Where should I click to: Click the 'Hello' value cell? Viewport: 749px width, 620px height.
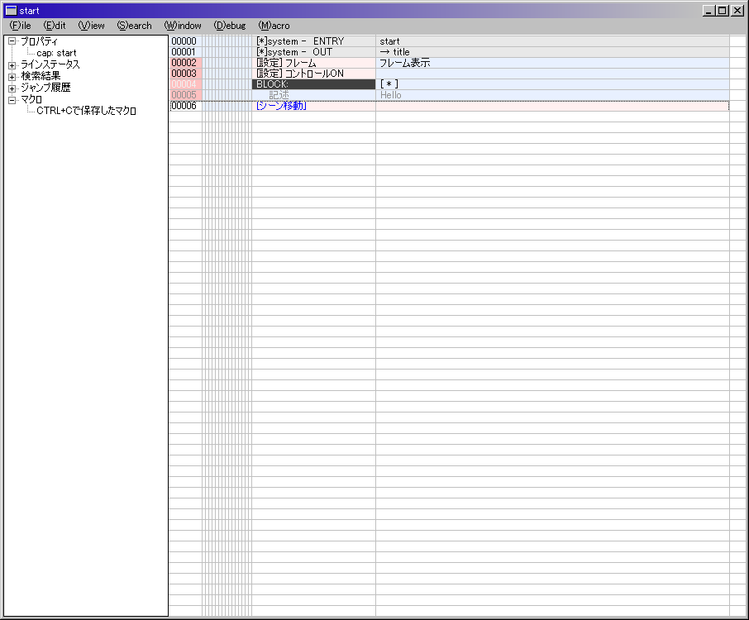(x=552, y=95)
